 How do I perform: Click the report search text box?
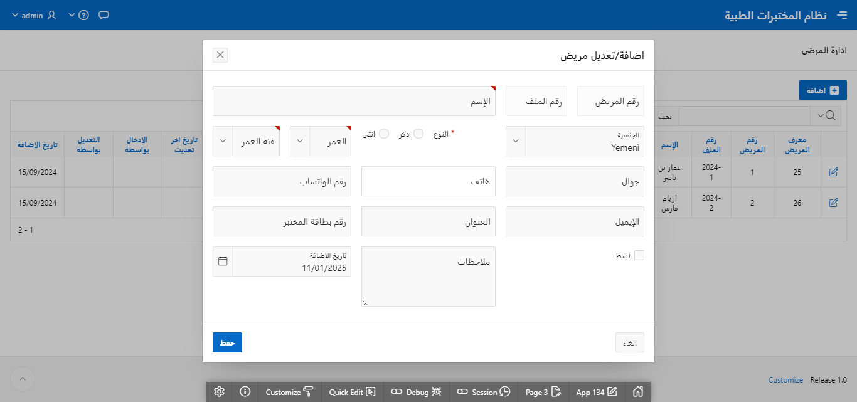(745, 115)
